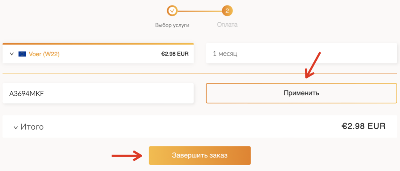
Task: Select the step 2 circle indicator
Action: click(x=227, y=11)
